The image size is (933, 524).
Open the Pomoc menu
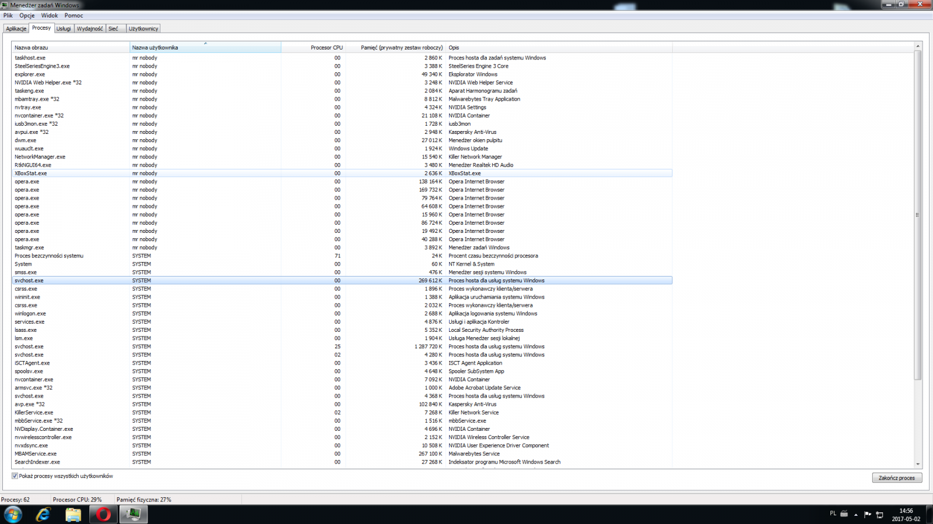coord(74,16)
